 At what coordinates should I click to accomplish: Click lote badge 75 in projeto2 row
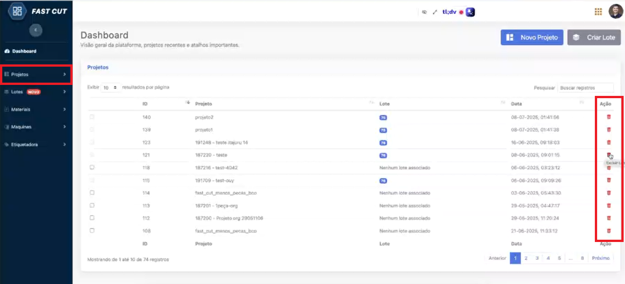(383, 117)
